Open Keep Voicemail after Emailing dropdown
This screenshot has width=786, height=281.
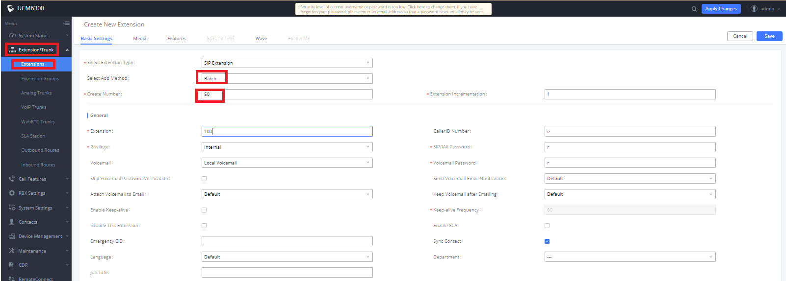[x=630, y=194]
